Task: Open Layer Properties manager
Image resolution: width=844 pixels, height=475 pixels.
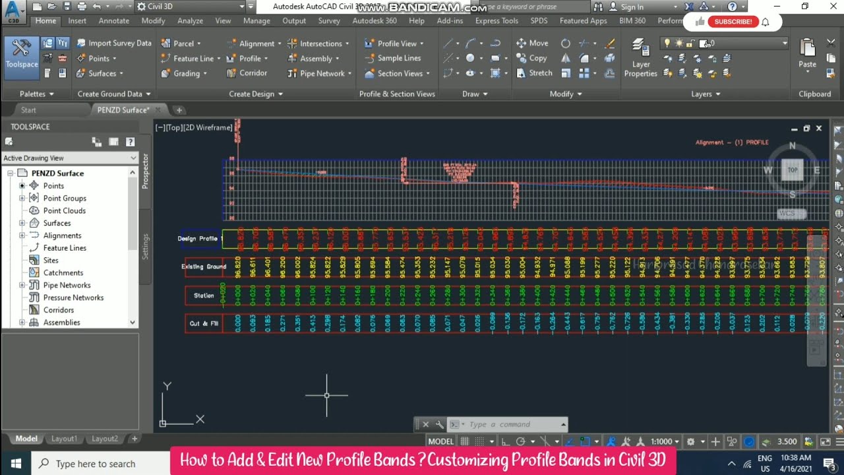Action: pyautogui.click(x=640, y=58)
